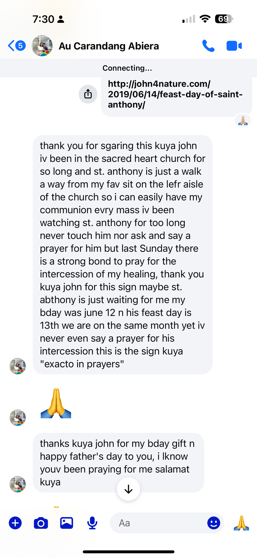The image size is (257, 558).
Task: Open the camera from the bottom toolbar
Action: [41, 523]
